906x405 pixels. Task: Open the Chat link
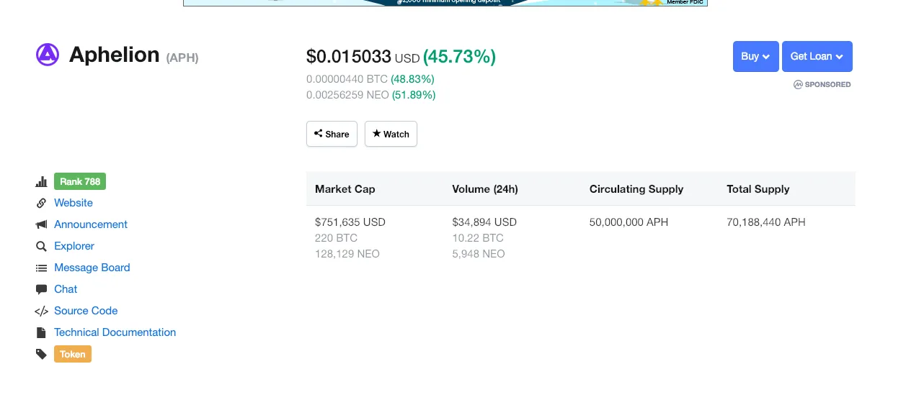click(x=66, y=289)
